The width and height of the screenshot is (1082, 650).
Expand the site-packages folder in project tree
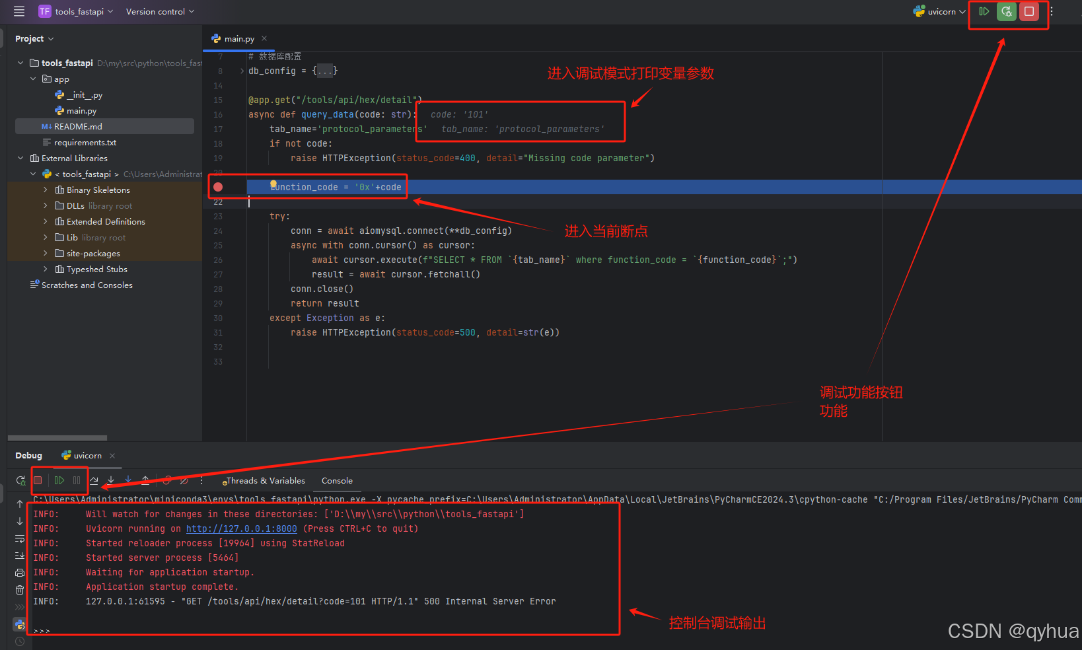point(46,253)
